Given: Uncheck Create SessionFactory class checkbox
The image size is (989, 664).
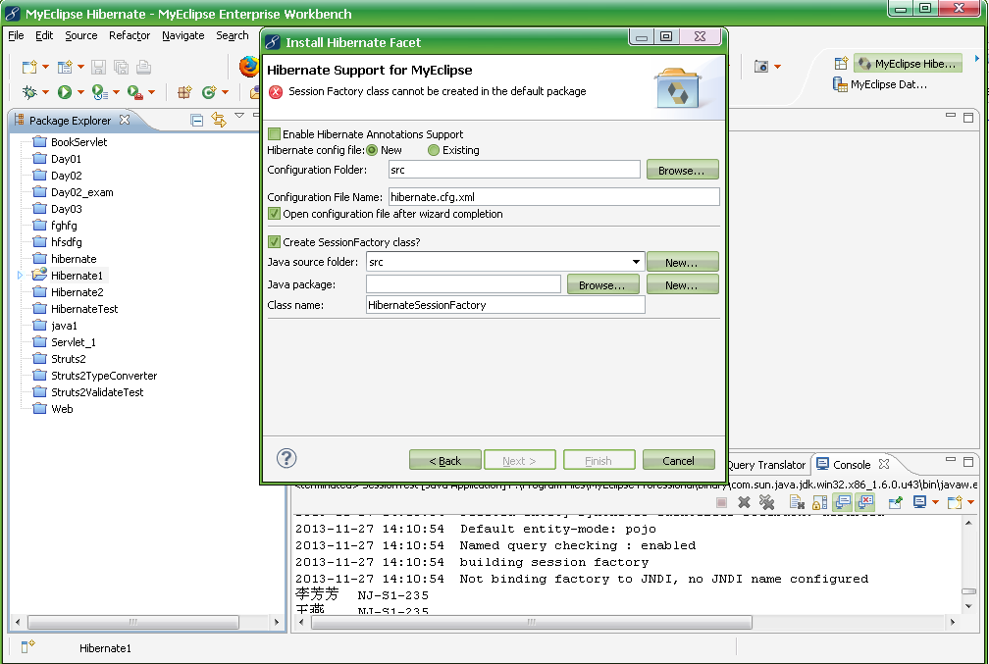Looking at the screenshot, I should click(x=274, y=241).
